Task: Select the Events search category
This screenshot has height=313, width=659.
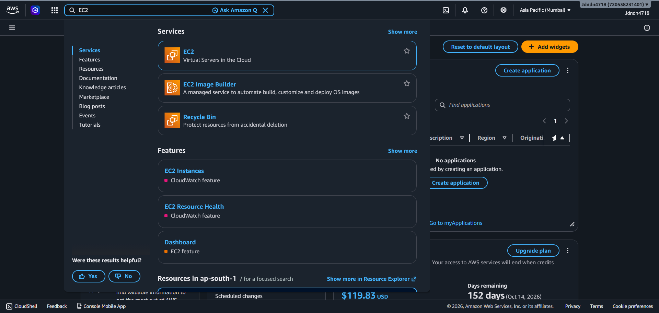Action: coord(87,116)
